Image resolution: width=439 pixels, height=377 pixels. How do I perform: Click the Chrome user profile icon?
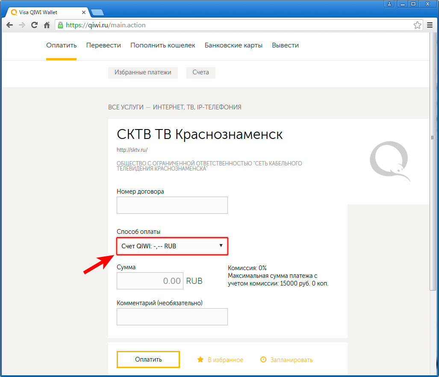[389, 4]
